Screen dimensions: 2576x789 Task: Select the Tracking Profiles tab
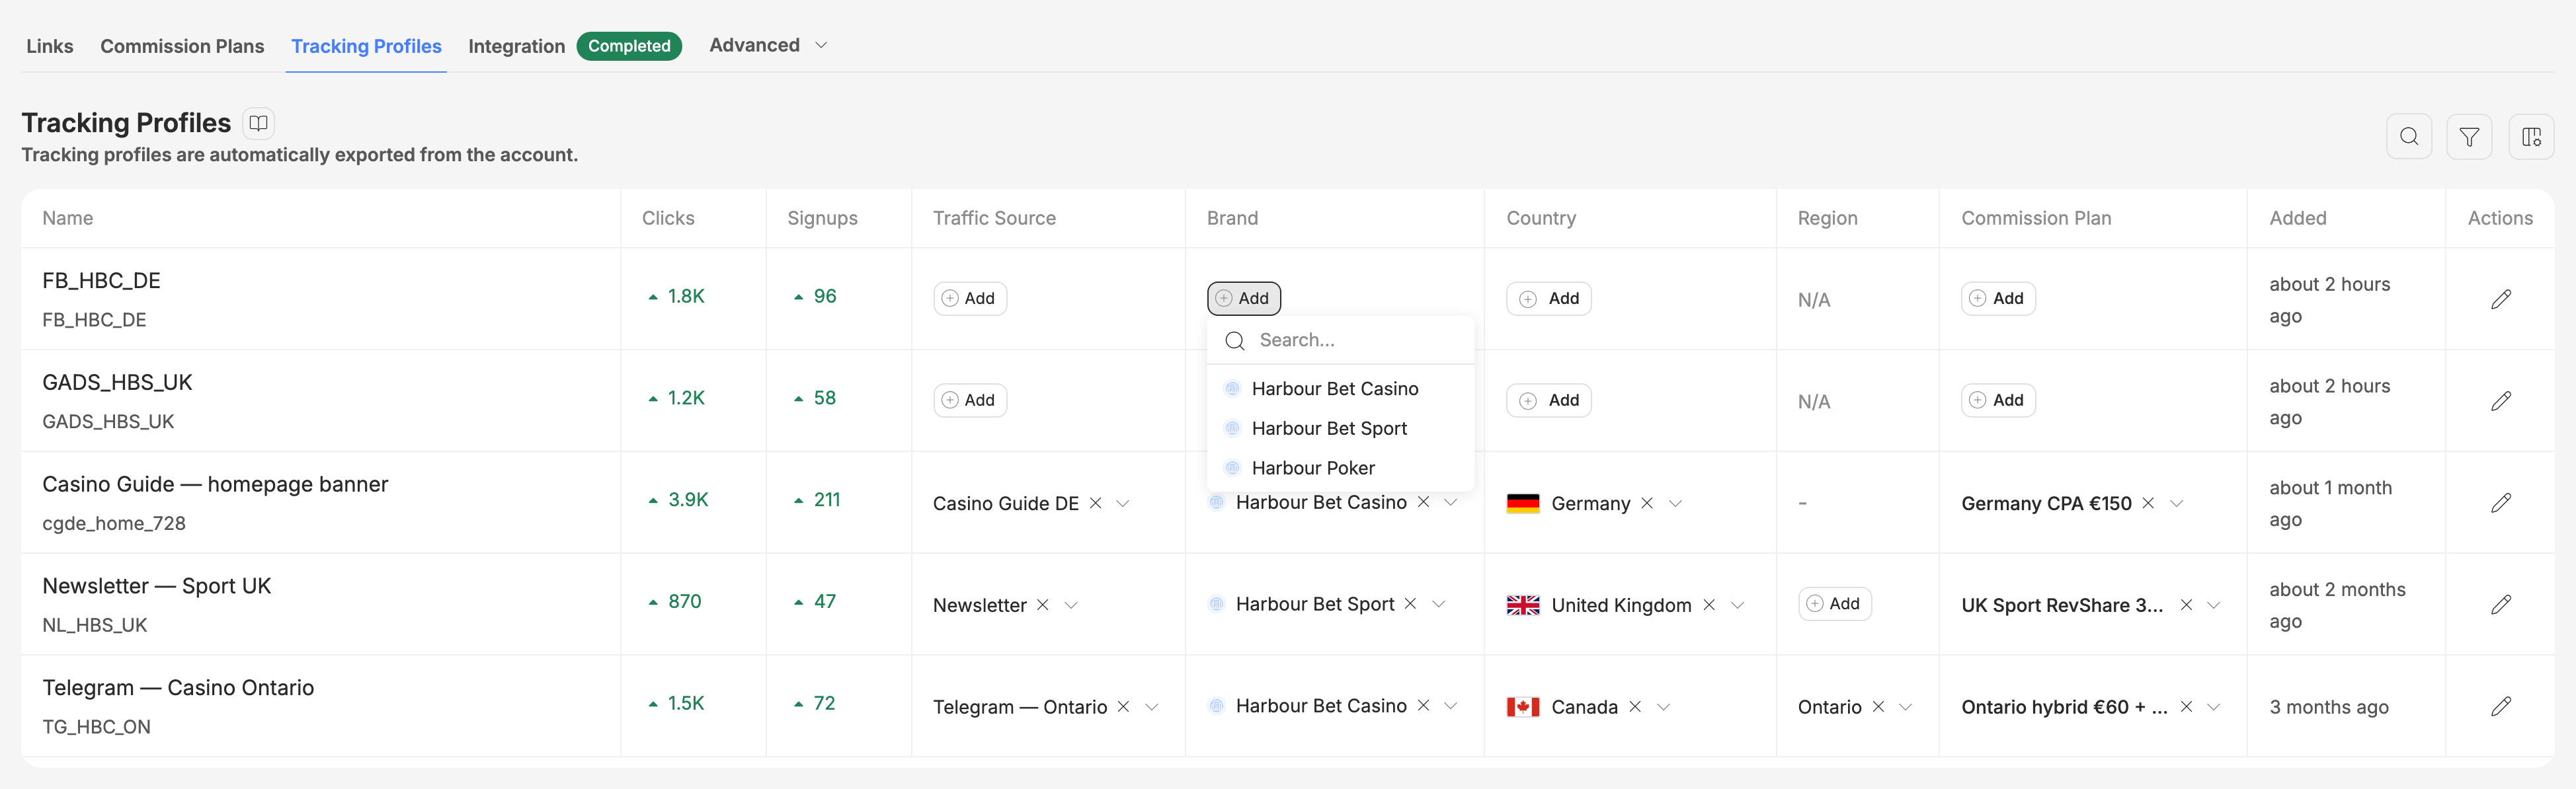tap(366, 46)
